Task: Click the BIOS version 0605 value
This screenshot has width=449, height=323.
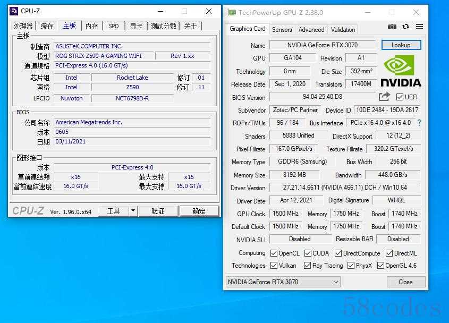Action: 132,132
